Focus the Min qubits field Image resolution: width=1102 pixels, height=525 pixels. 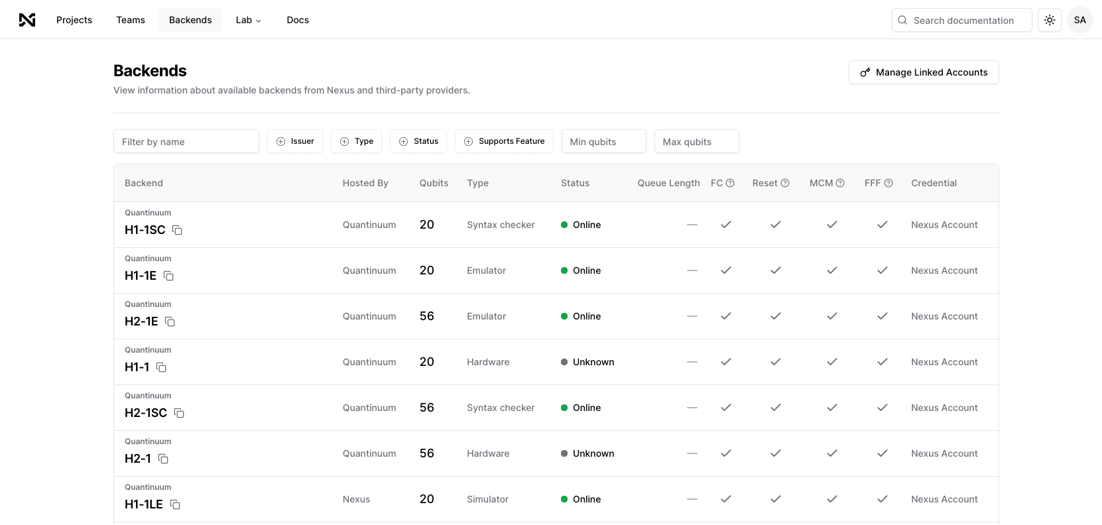point(604,141)
